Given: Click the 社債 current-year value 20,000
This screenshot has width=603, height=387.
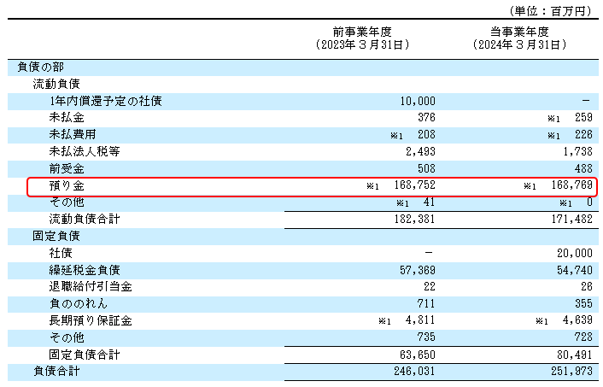Looking at the screenshot, I should [x=574, y=254].
